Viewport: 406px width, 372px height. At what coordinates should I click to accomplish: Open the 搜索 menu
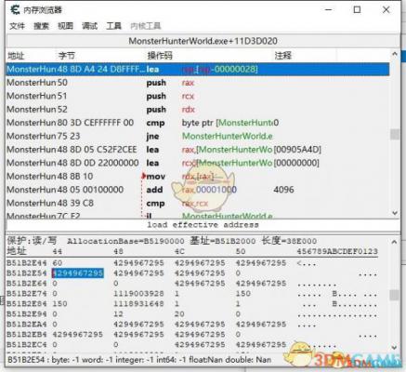(x=41, y=26)
